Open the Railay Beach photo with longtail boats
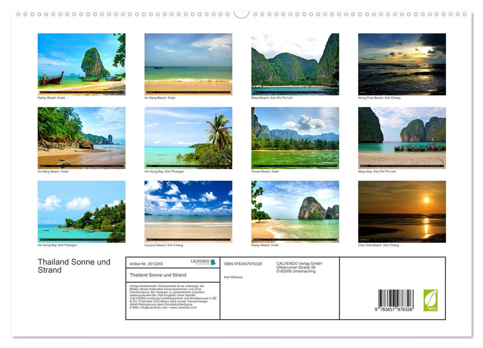The width and height of the screenshot is (483, 348). 82,64
